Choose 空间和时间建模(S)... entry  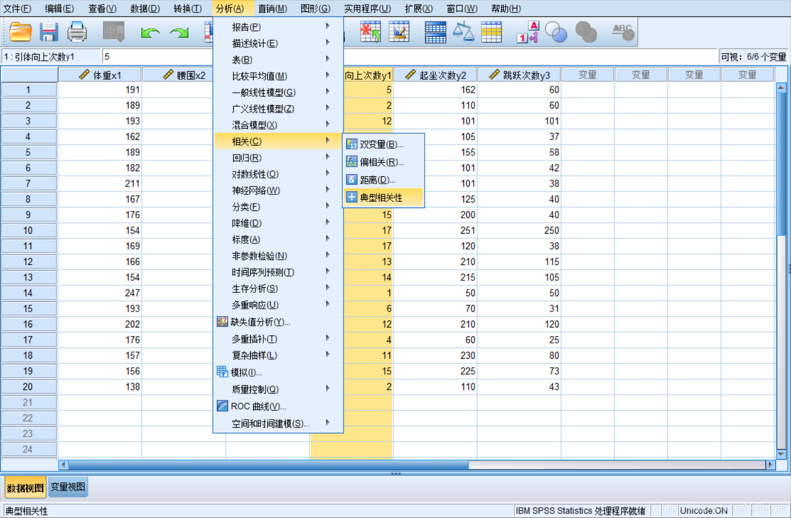pyautogui.click(x=279, y=424)
